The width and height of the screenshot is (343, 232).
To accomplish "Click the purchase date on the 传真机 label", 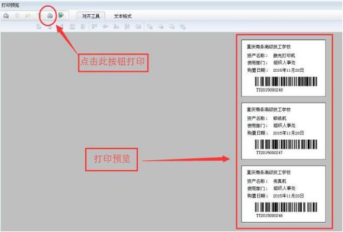I will click(289, 196).
